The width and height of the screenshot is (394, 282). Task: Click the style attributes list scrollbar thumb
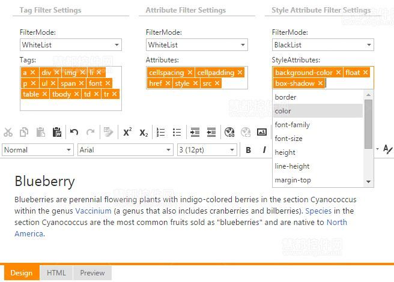pos(368,123)
